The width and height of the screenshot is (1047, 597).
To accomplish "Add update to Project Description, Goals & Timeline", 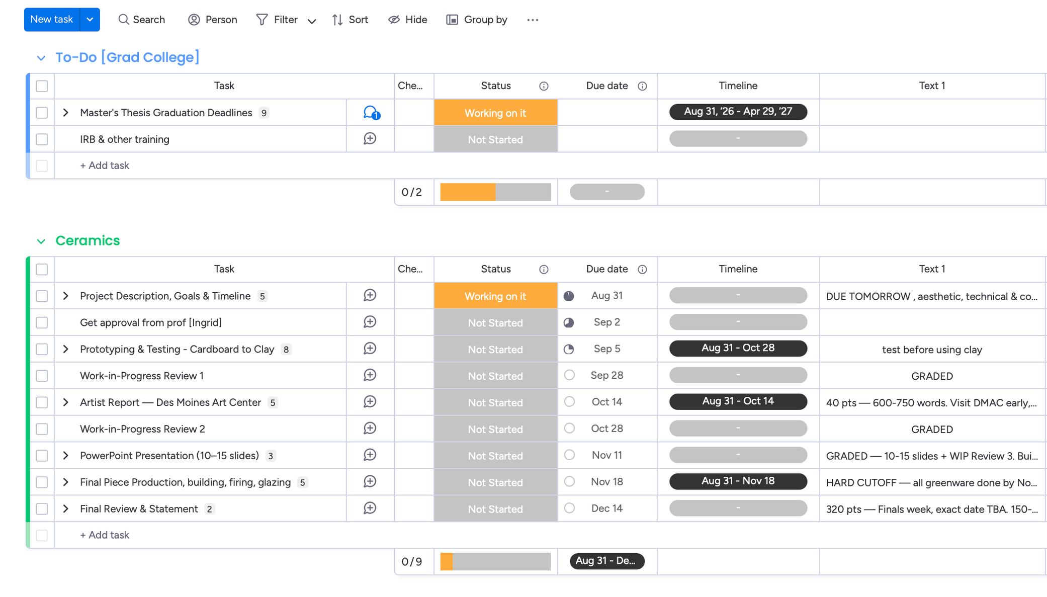I will coord(370,296).
